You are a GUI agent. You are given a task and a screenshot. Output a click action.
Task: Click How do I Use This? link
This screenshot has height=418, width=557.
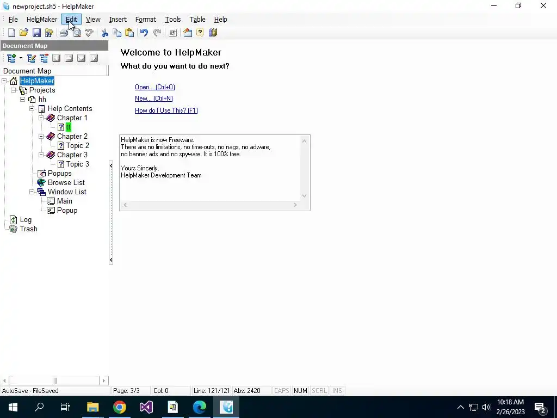pyautogui.click(x=166, y=110)
